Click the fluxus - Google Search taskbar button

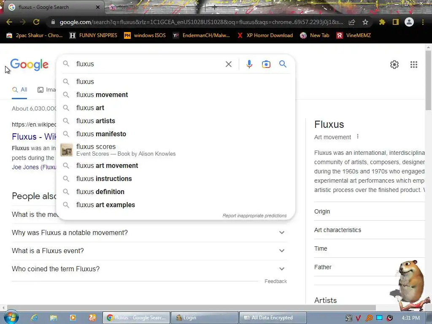coord(136,318)
